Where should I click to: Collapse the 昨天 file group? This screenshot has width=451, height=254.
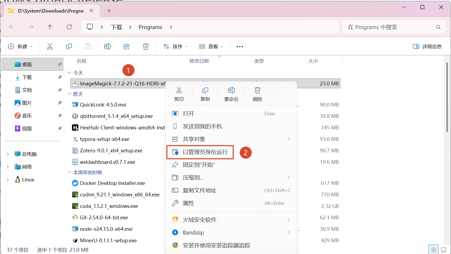[x=70, y=94]
